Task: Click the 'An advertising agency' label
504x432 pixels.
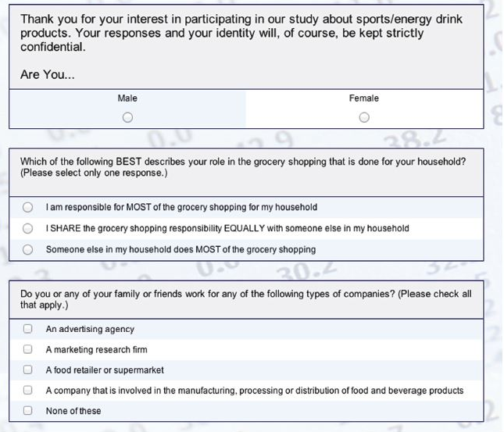Action: point(90,330)
